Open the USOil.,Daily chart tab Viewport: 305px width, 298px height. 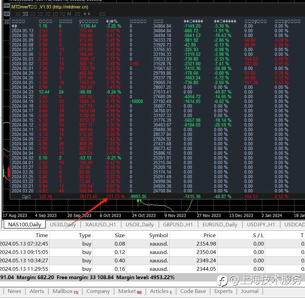click(x=140, y=225)
